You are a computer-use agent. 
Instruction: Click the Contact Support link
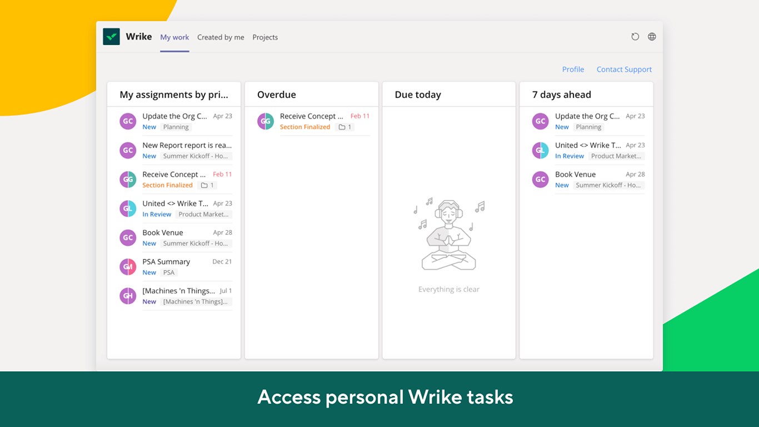click(624, 69)
